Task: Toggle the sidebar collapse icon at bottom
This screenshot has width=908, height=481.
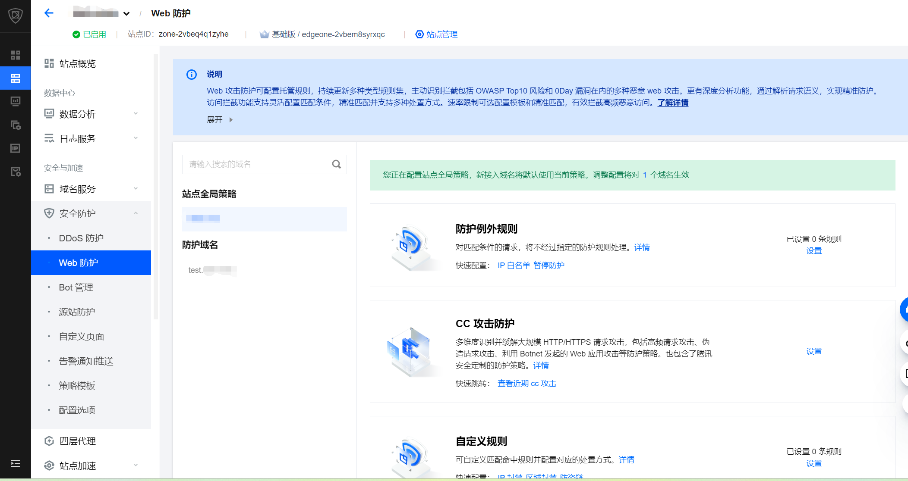Action: click(16, 463)
